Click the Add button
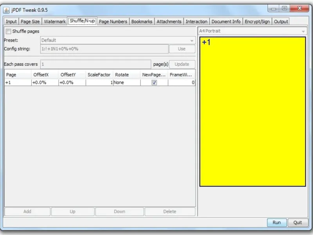313x235 pixels. [x=27, y=211]
